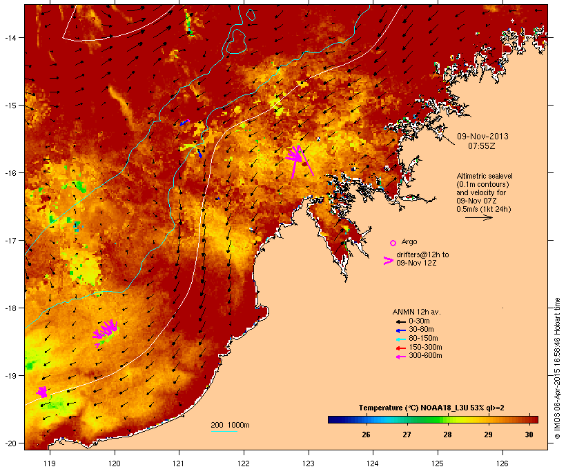566x469 pixels.
Task: Click the magenta 300-600m legend arrow
Action: [x=400, y=357]
